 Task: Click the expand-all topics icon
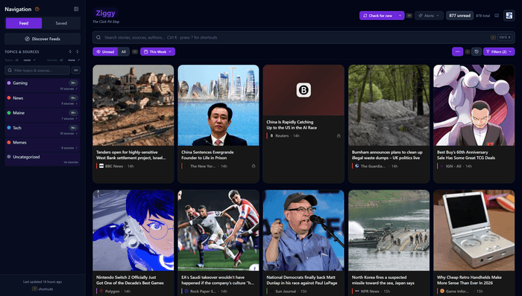tap(70, 52)
